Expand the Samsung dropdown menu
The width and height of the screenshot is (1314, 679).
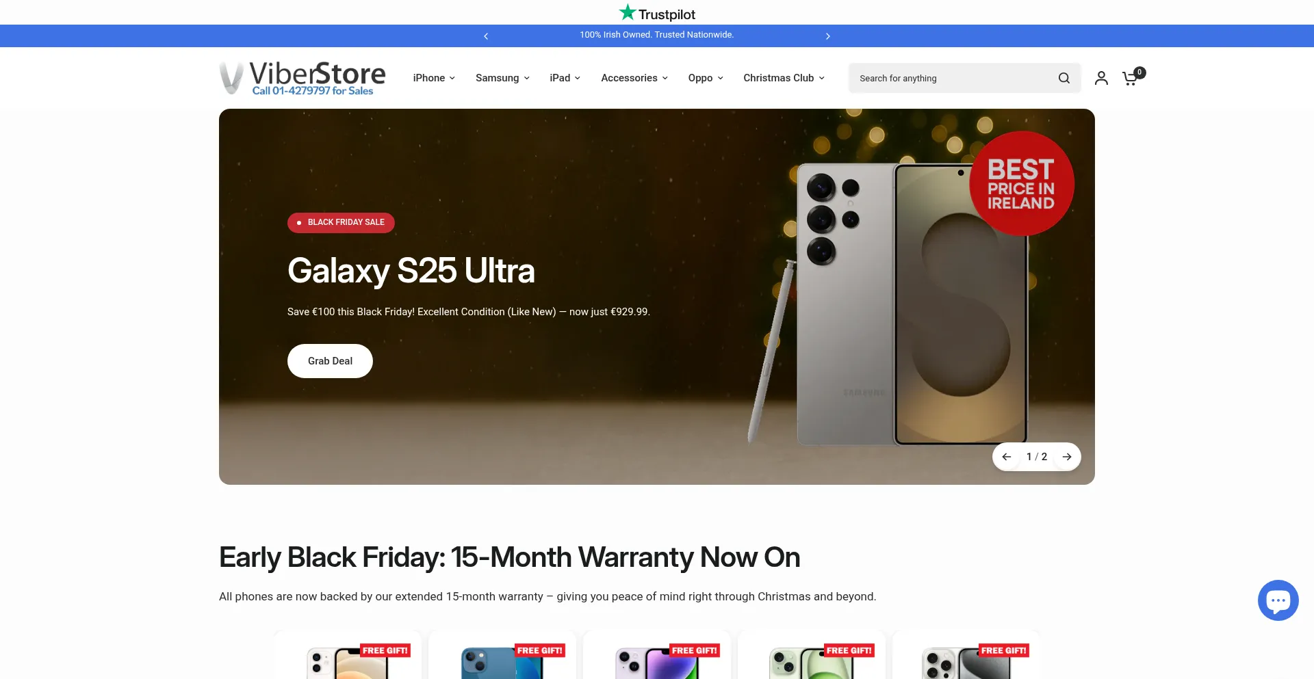503,78
